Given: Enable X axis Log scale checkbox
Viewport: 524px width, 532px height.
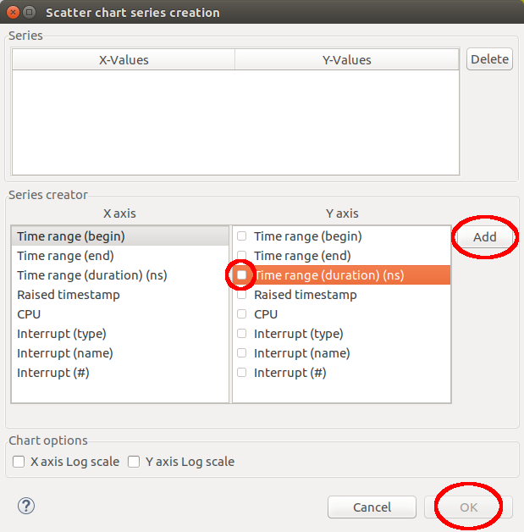Looking at the screenshot, I should (19, 462).
